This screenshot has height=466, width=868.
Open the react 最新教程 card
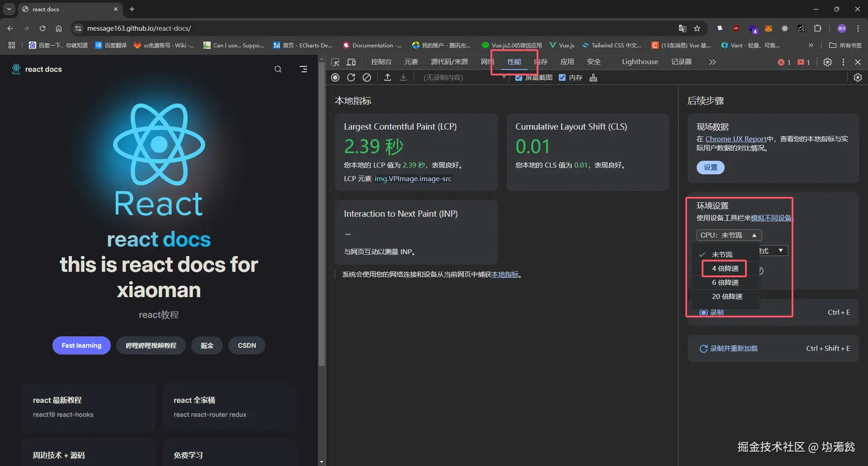coord(89,407)
